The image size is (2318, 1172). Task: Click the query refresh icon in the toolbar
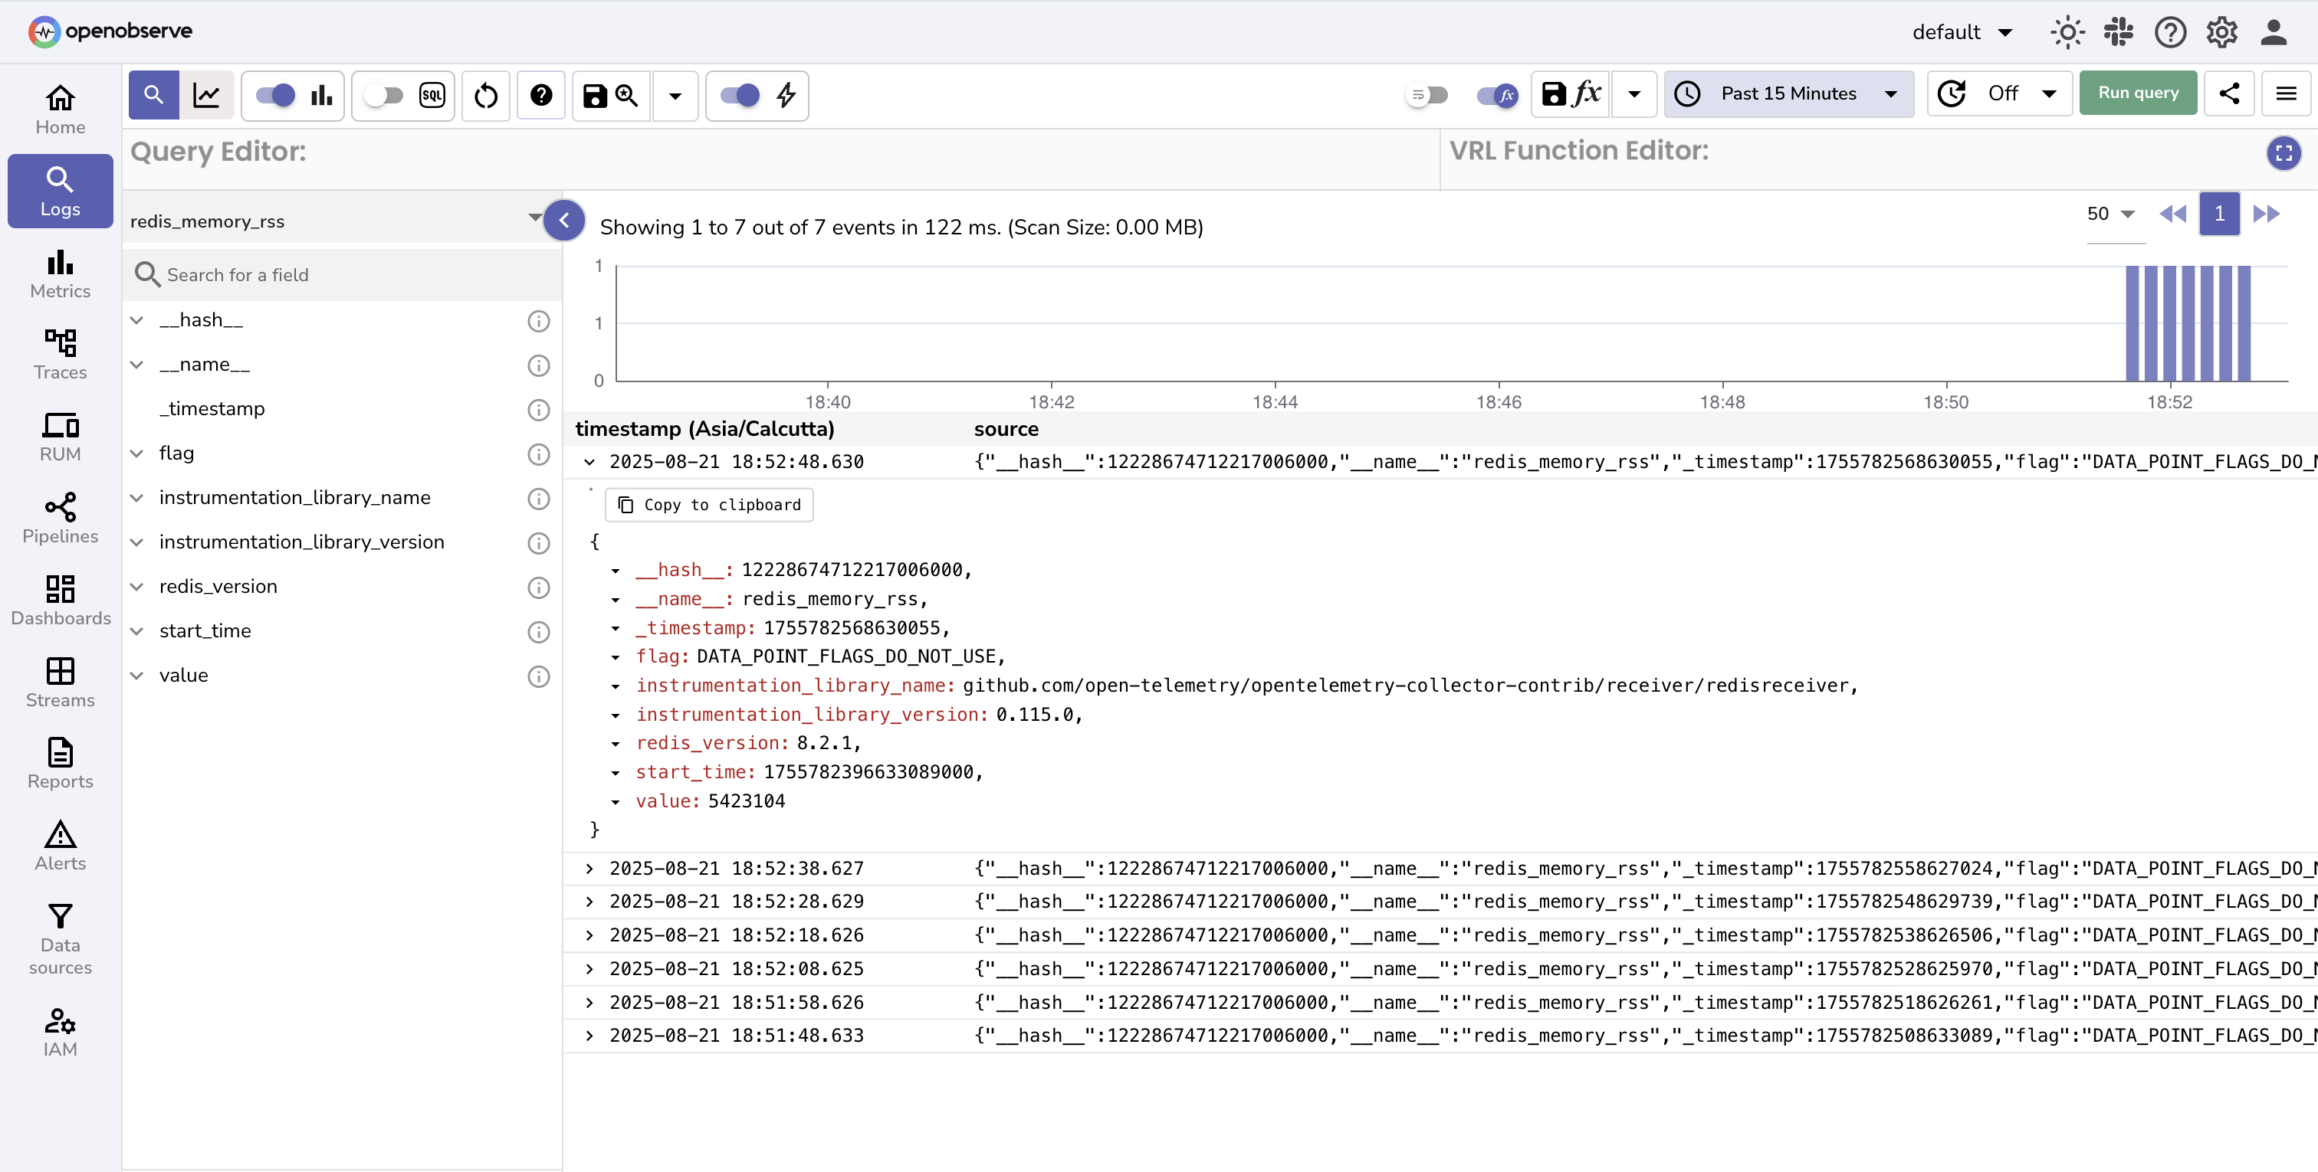(x=486, y=95)
